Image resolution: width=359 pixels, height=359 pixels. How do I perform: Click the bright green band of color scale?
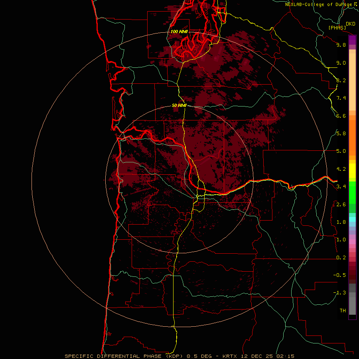coord(352,192)
